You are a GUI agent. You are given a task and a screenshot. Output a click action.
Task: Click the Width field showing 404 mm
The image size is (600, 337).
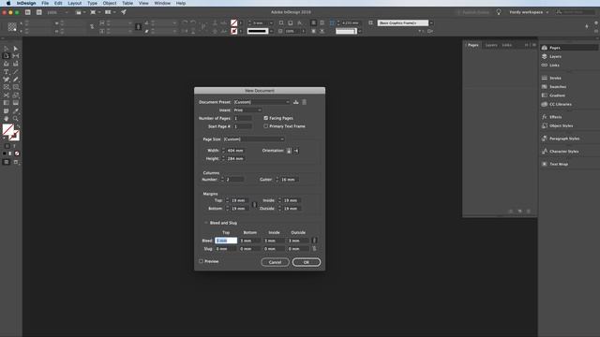[x=235, y=151]
